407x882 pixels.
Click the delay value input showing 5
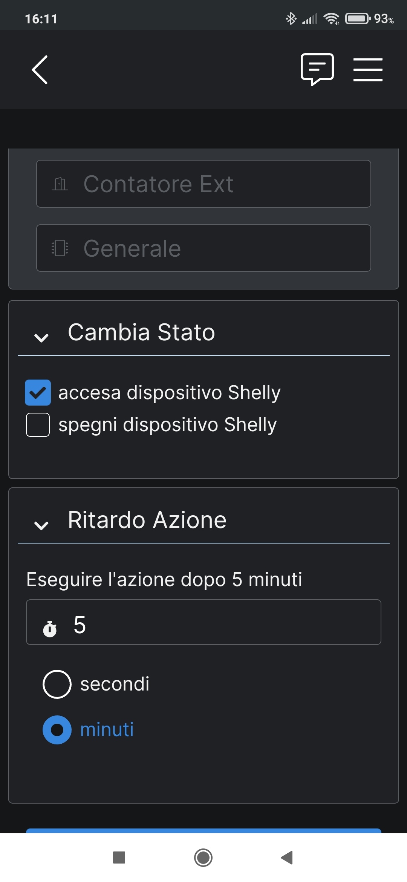pos(203,622)
